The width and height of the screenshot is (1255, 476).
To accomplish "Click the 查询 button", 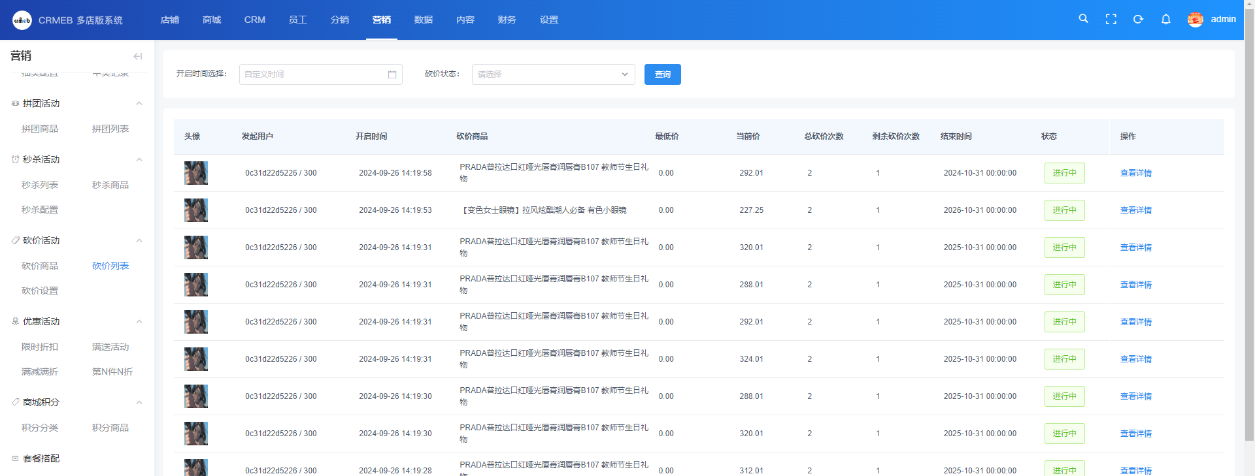I will pos(662,74).
